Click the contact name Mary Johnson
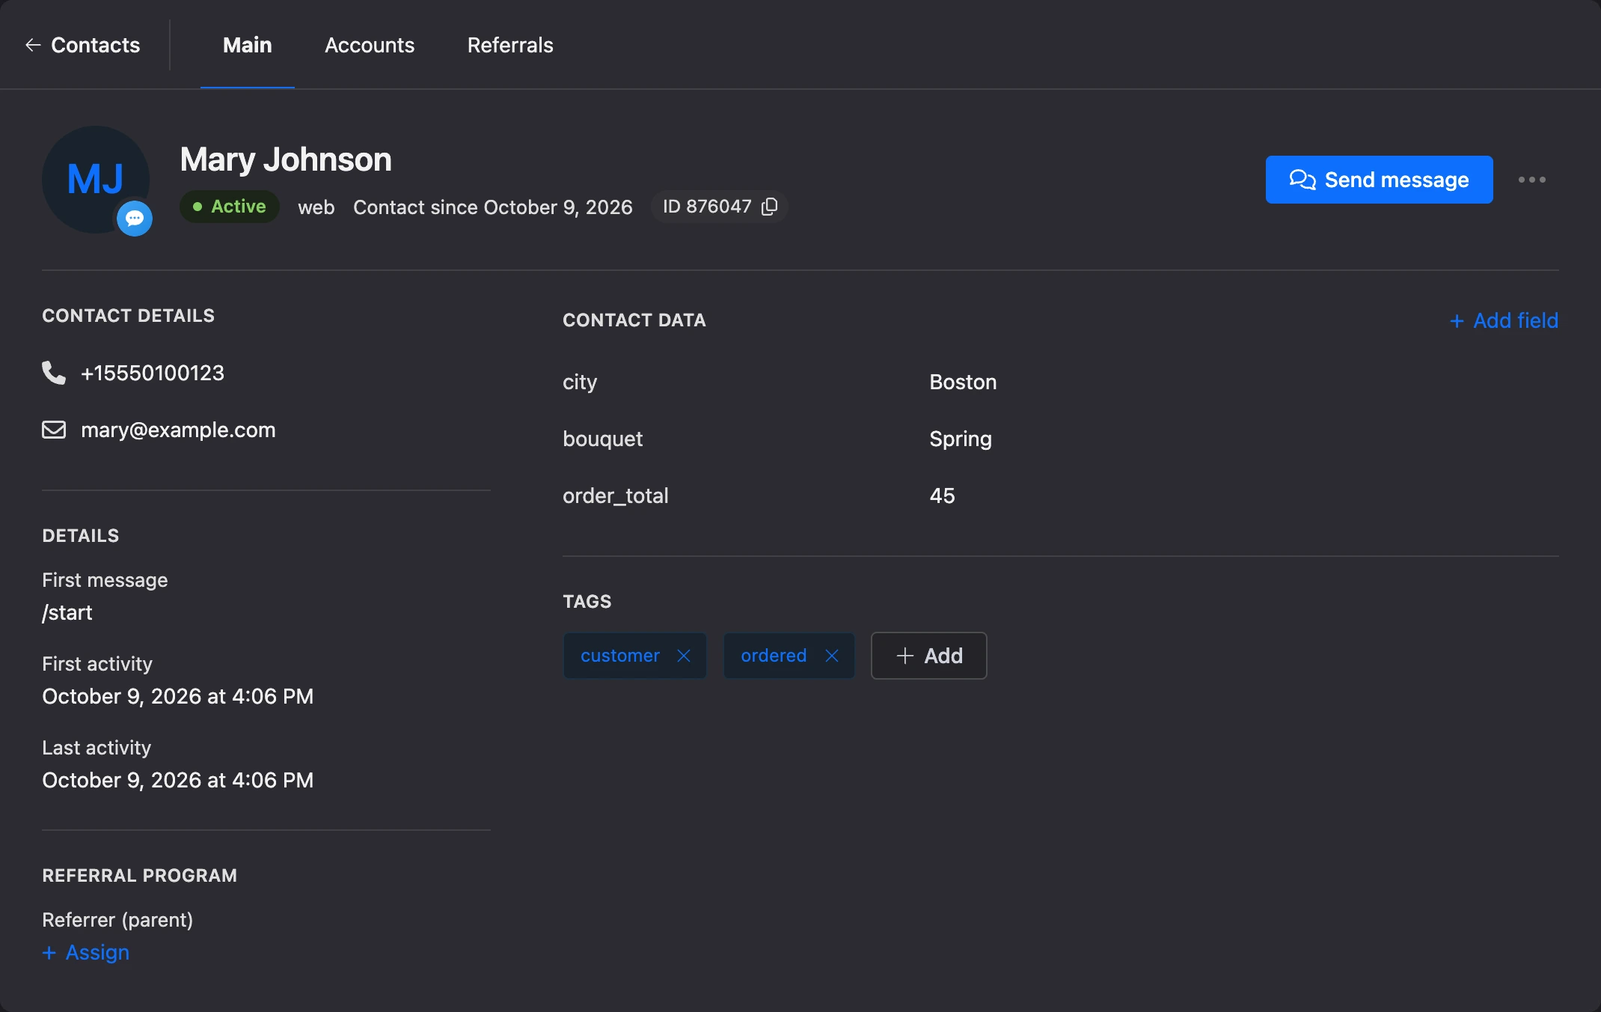1601x1012 pixels. pyautogui.click(x=286, y=159)
